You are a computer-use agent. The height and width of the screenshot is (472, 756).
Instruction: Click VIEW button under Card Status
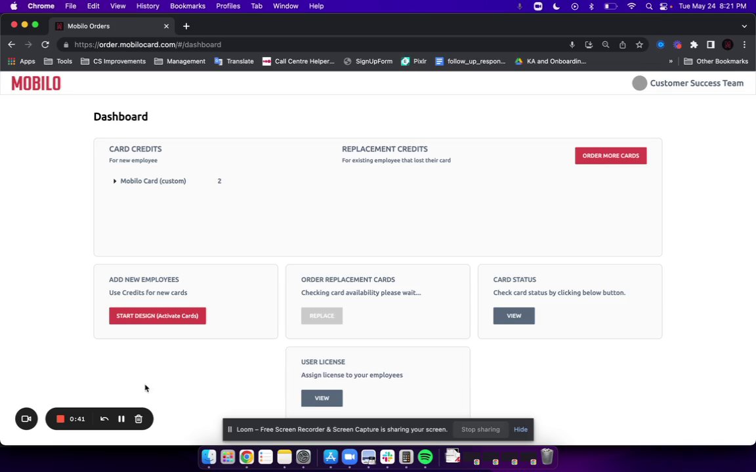click(513, 316)
